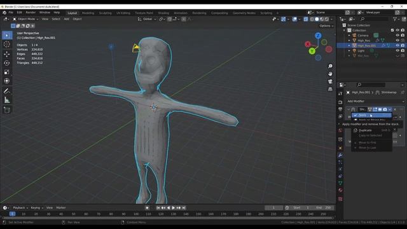407x229 pixels.
Task: Select the Select Box tool
Action: coord(7,36)
